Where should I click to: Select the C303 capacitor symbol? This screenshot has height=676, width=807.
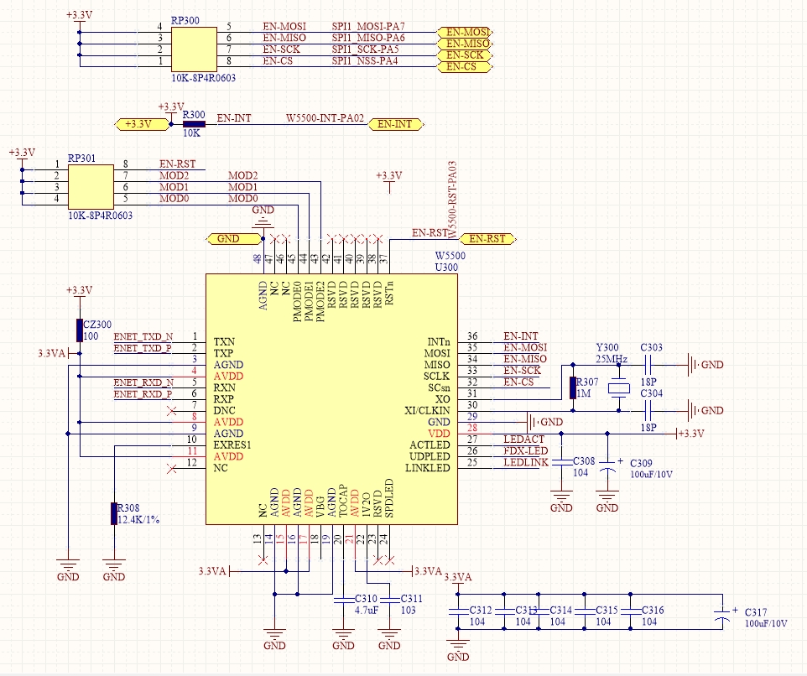648,366
